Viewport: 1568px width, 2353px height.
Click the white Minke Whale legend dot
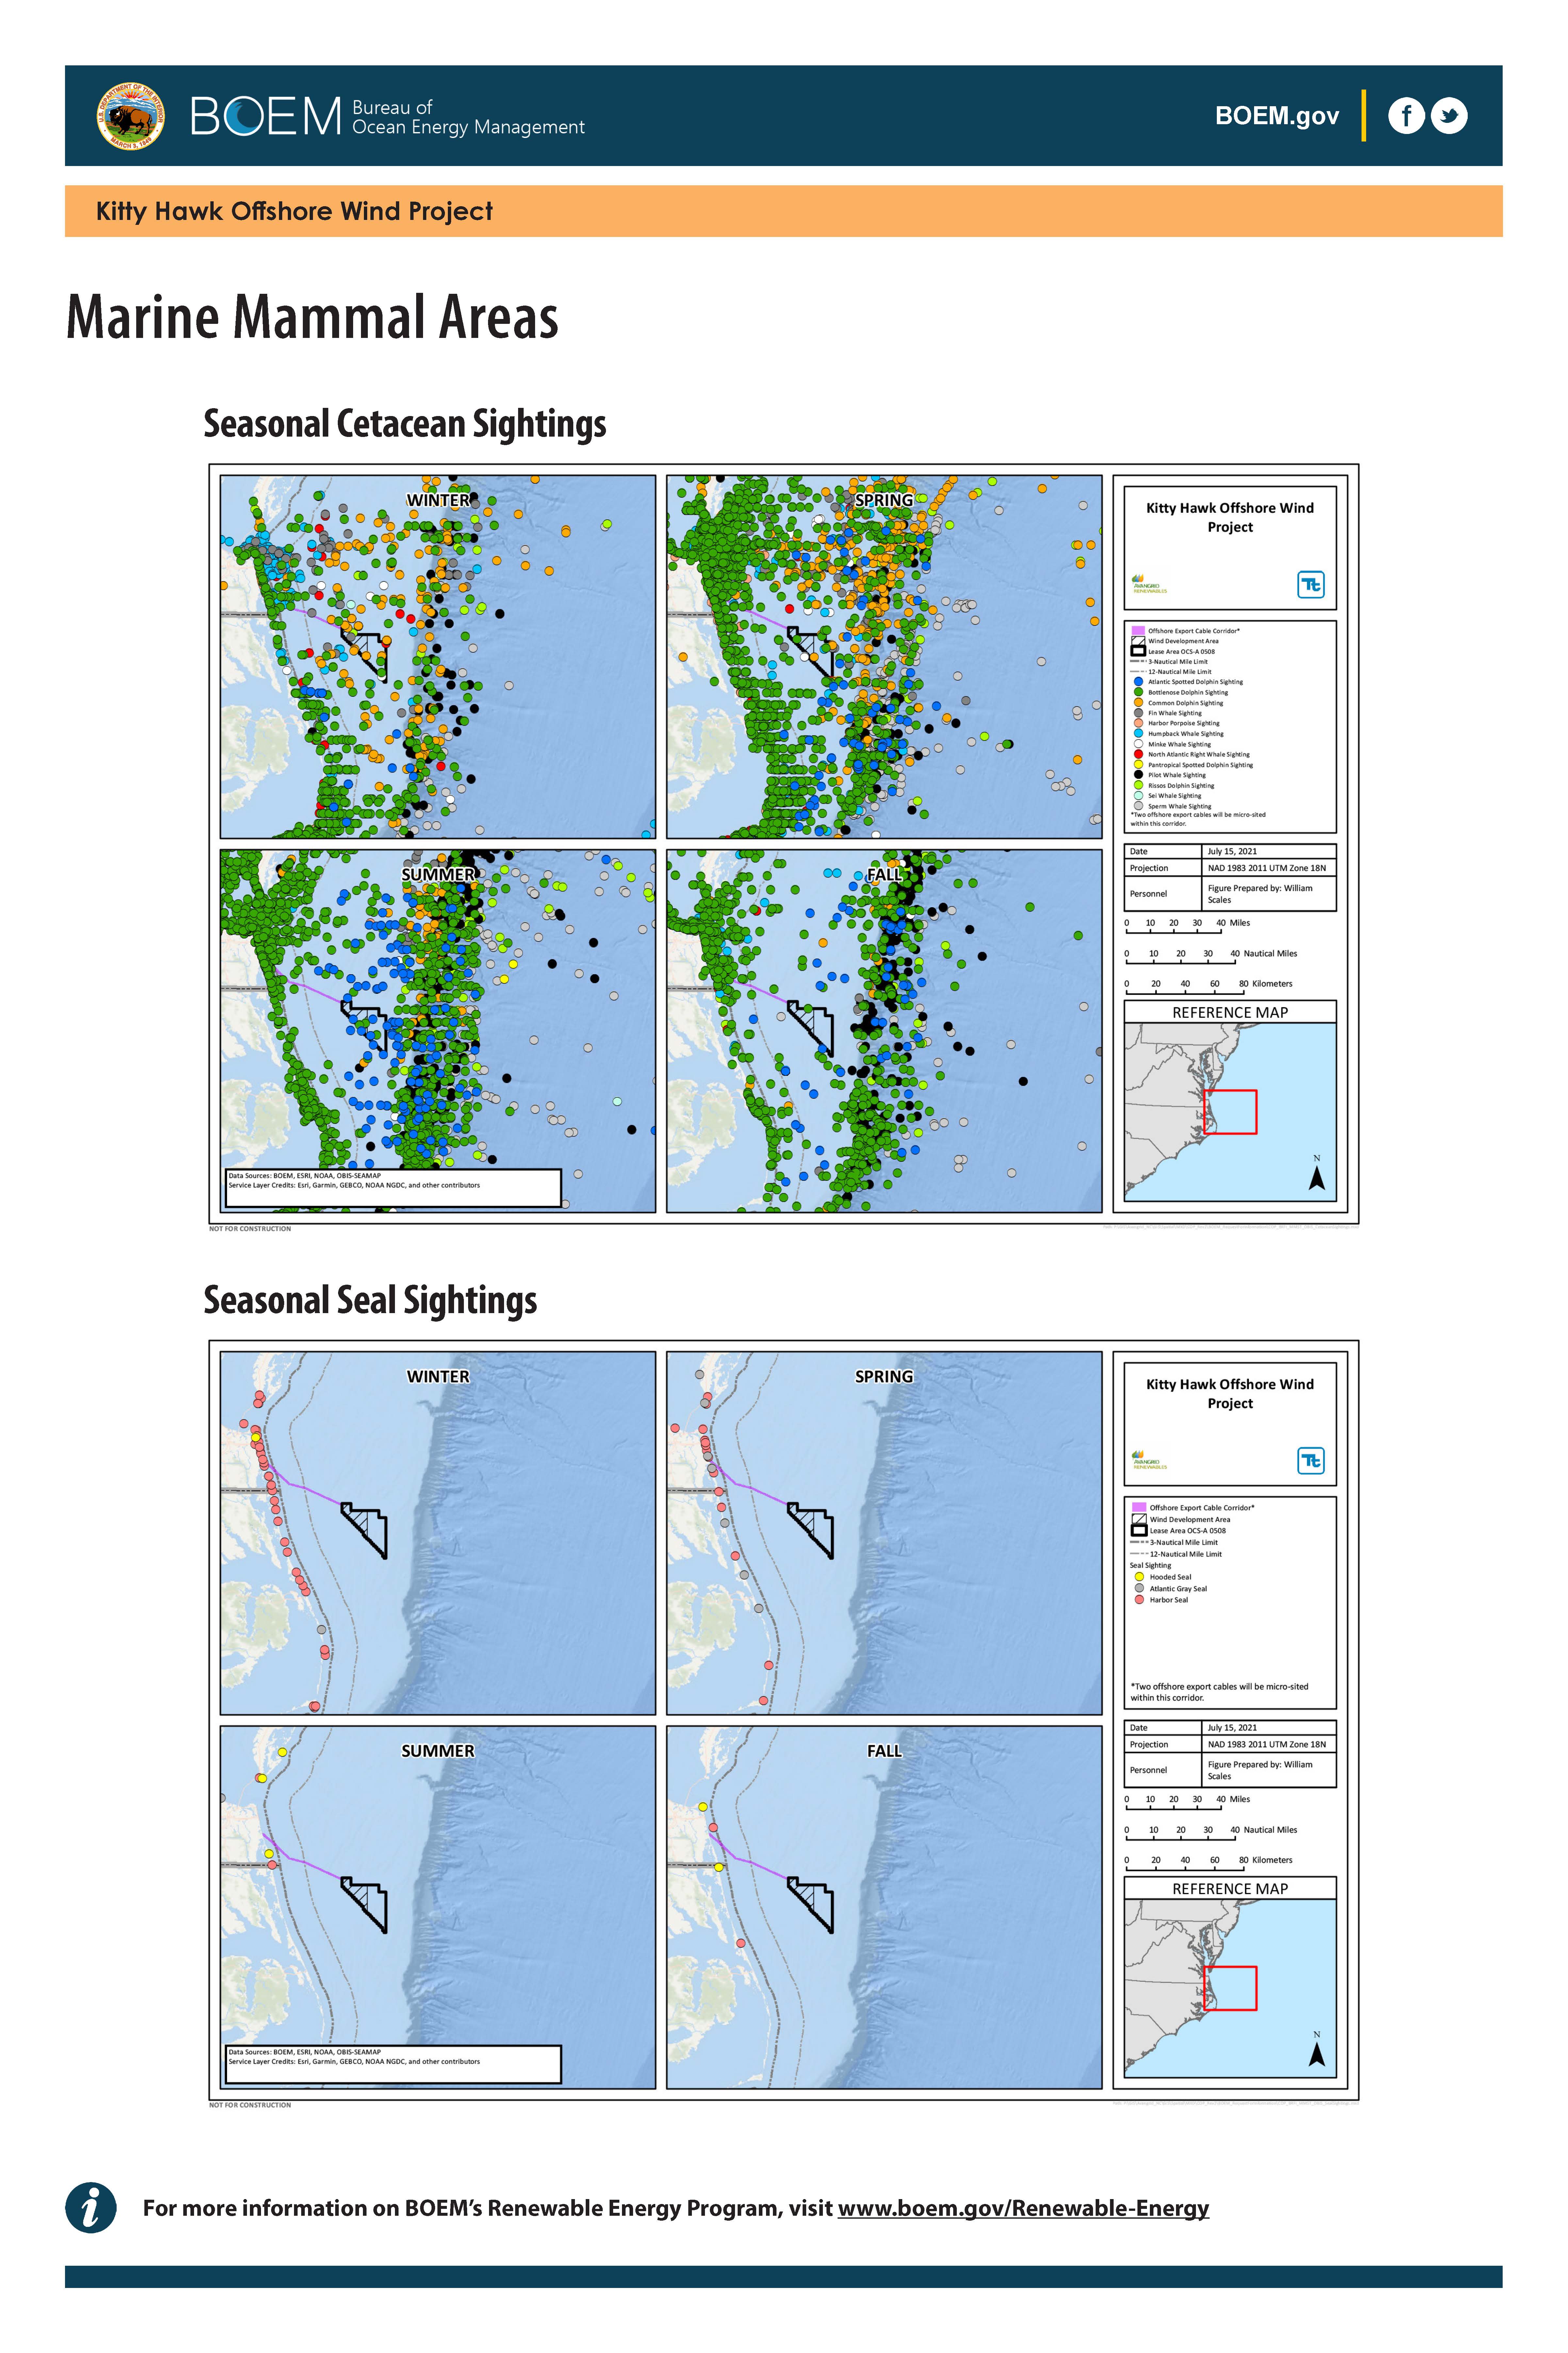pos(1138,743)
